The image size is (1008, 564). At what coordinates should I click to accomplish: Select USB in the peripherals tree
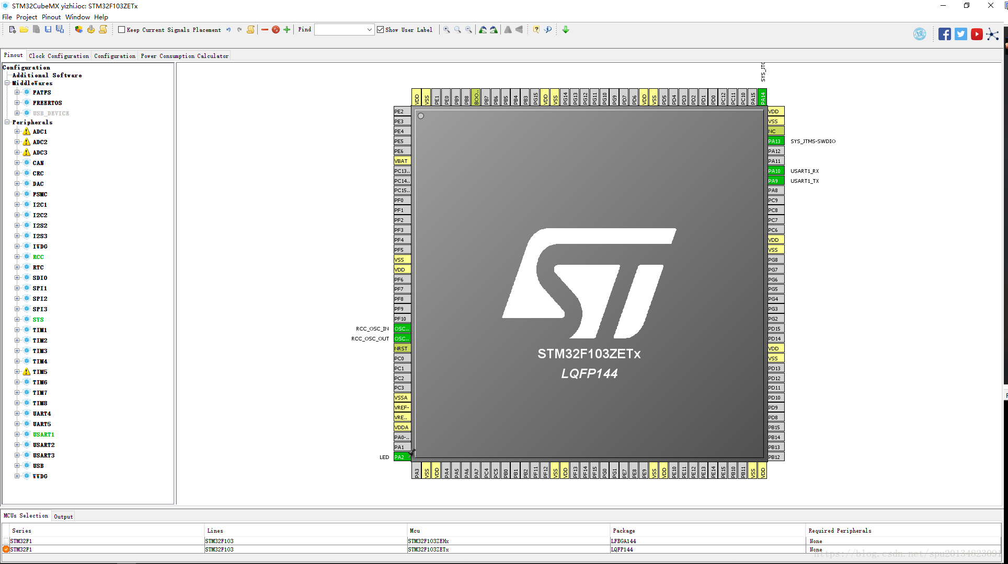point(38,466)
